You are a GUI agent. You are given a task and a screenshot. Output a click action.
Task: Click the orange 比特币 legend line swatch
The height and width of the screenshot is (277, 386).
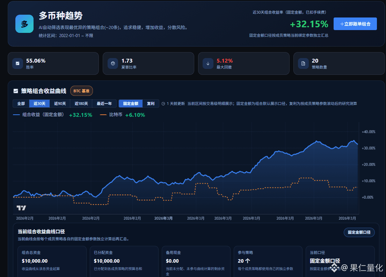point(103,115)
